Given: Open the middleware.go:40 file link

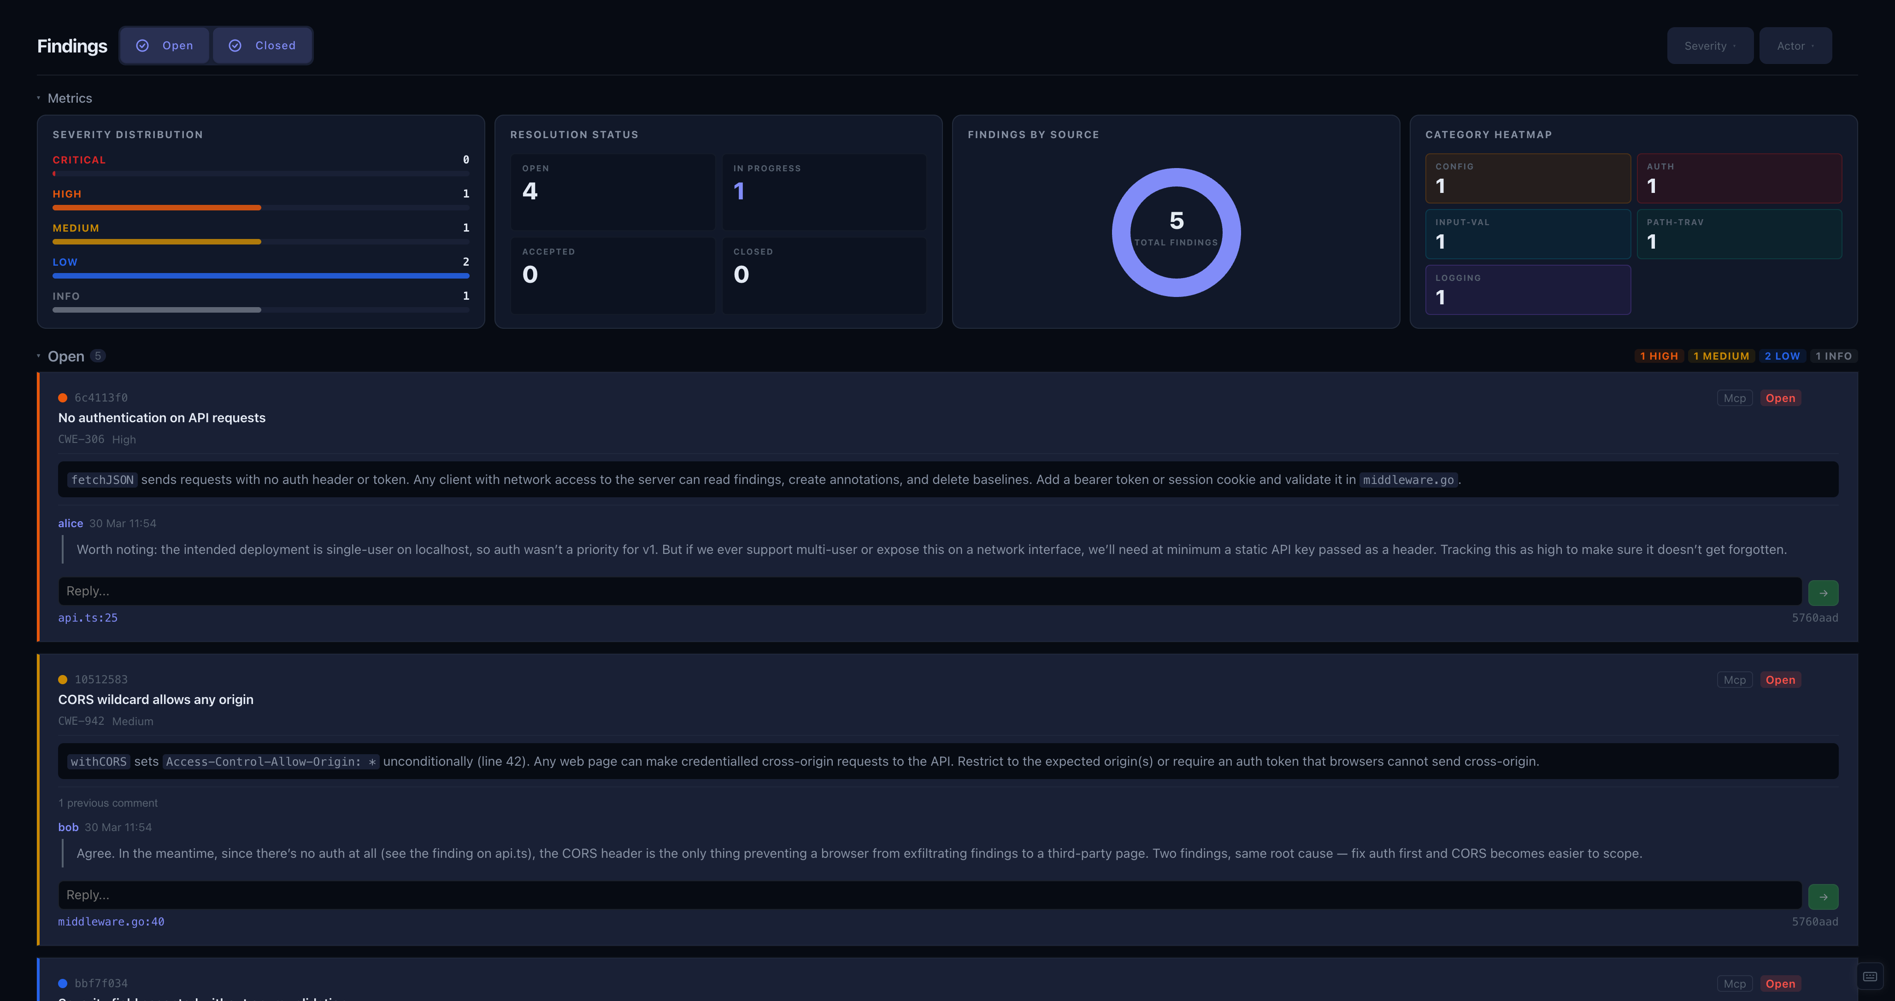Looking at the screenshot, I should (111, 921).
